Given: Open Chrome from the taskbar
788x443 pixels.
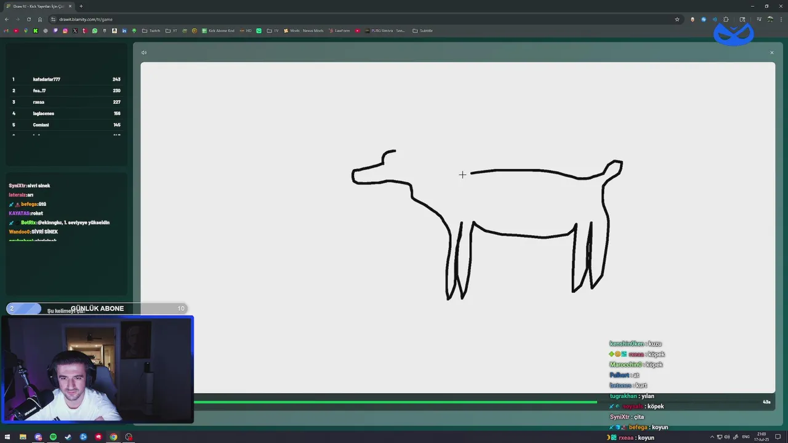Looking at the screenshot, I should 113,437.
